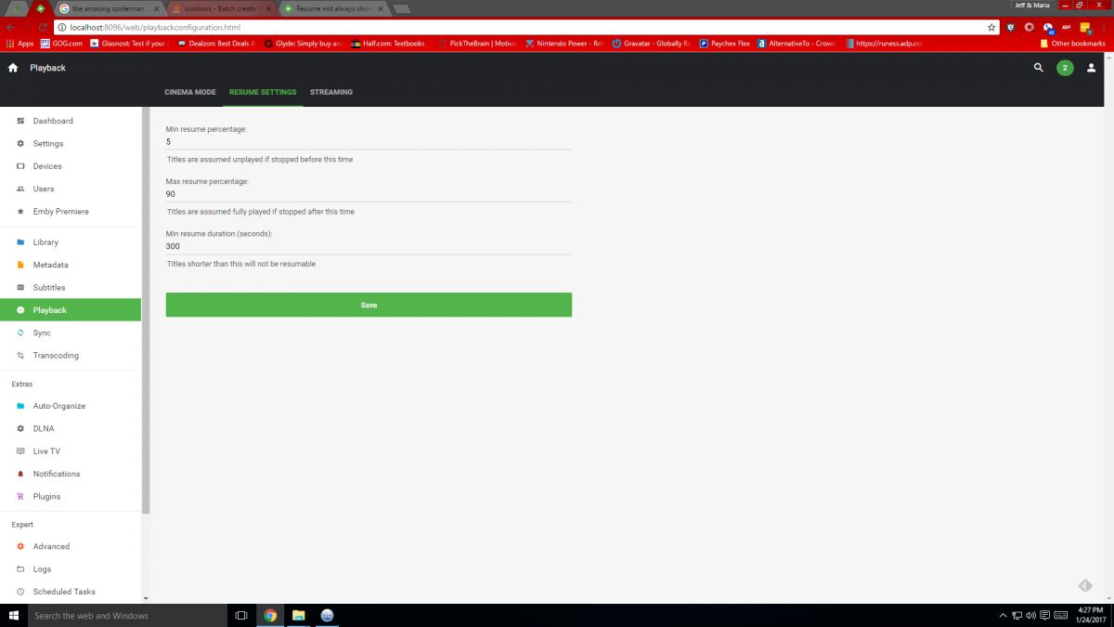Bookmark page with the star icon
Screen dimensions: 1114x627
coord(991,27)
